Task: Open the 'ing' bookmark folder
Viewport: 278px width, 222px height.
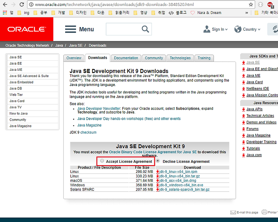Action: pos(23,13)
